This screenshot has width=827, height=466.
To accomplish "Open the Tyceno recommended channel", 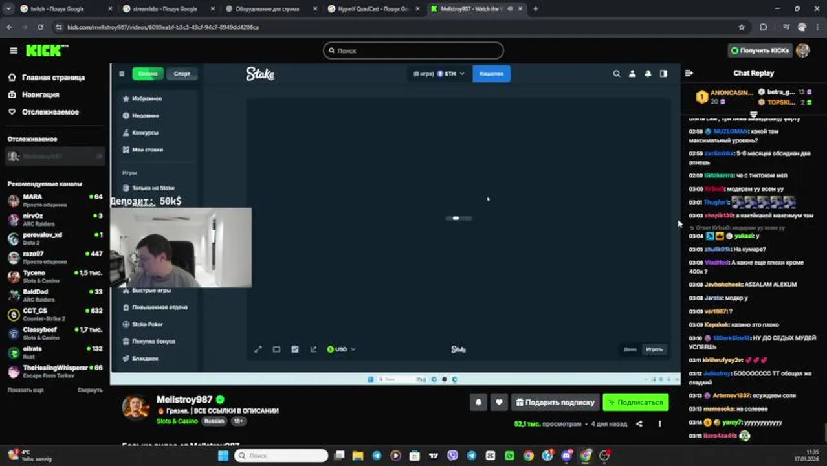I will (x=55, y=276).
